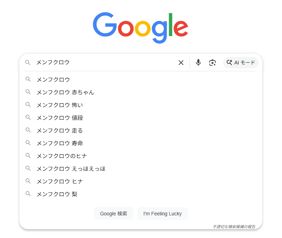Choose suggestion メンフクロウ 怖い

(x=60, y=105)
